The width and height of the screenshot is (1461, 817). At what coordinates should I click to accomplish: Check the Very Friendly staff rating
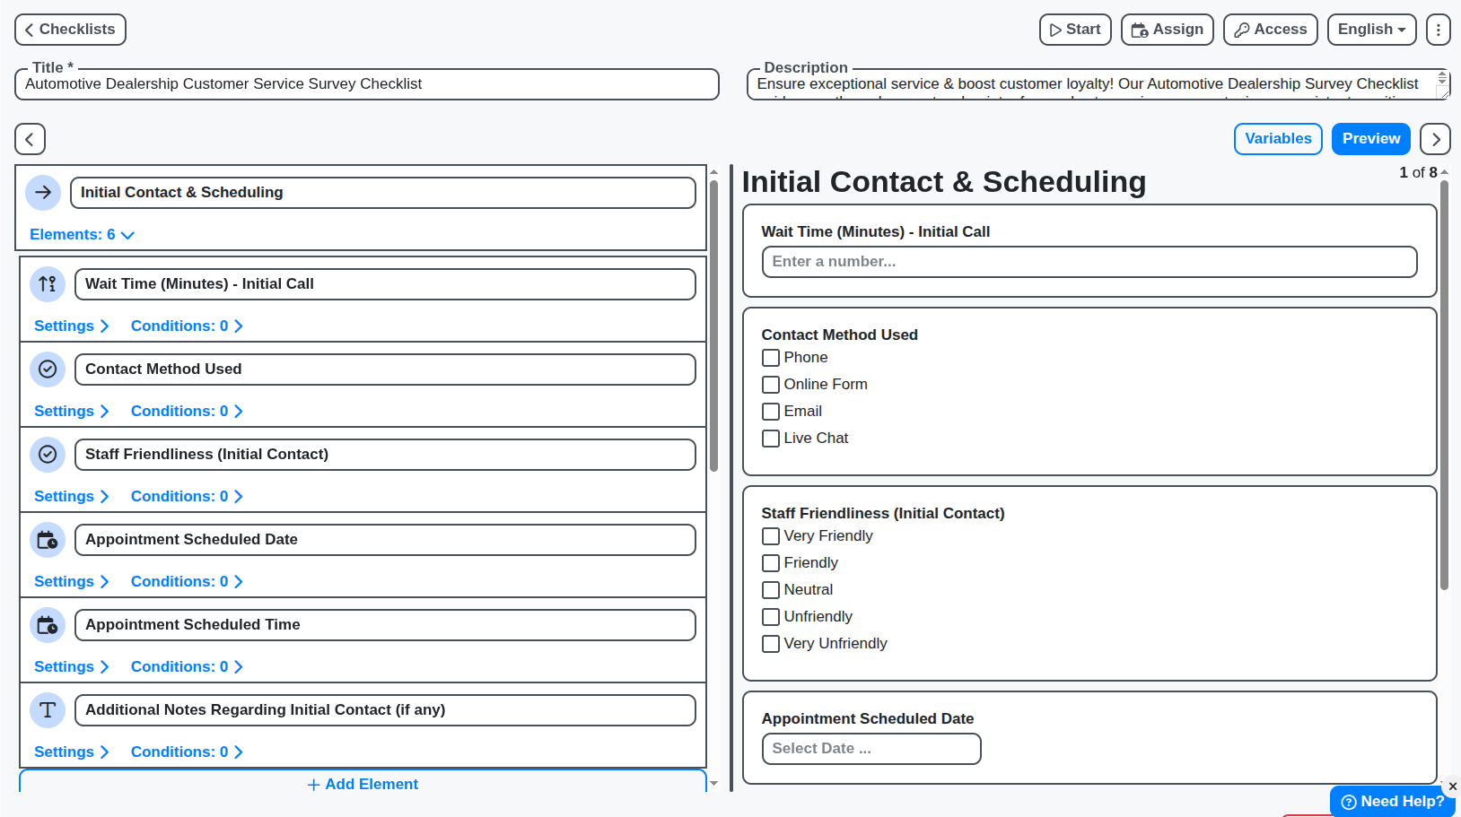click(770, 535)
